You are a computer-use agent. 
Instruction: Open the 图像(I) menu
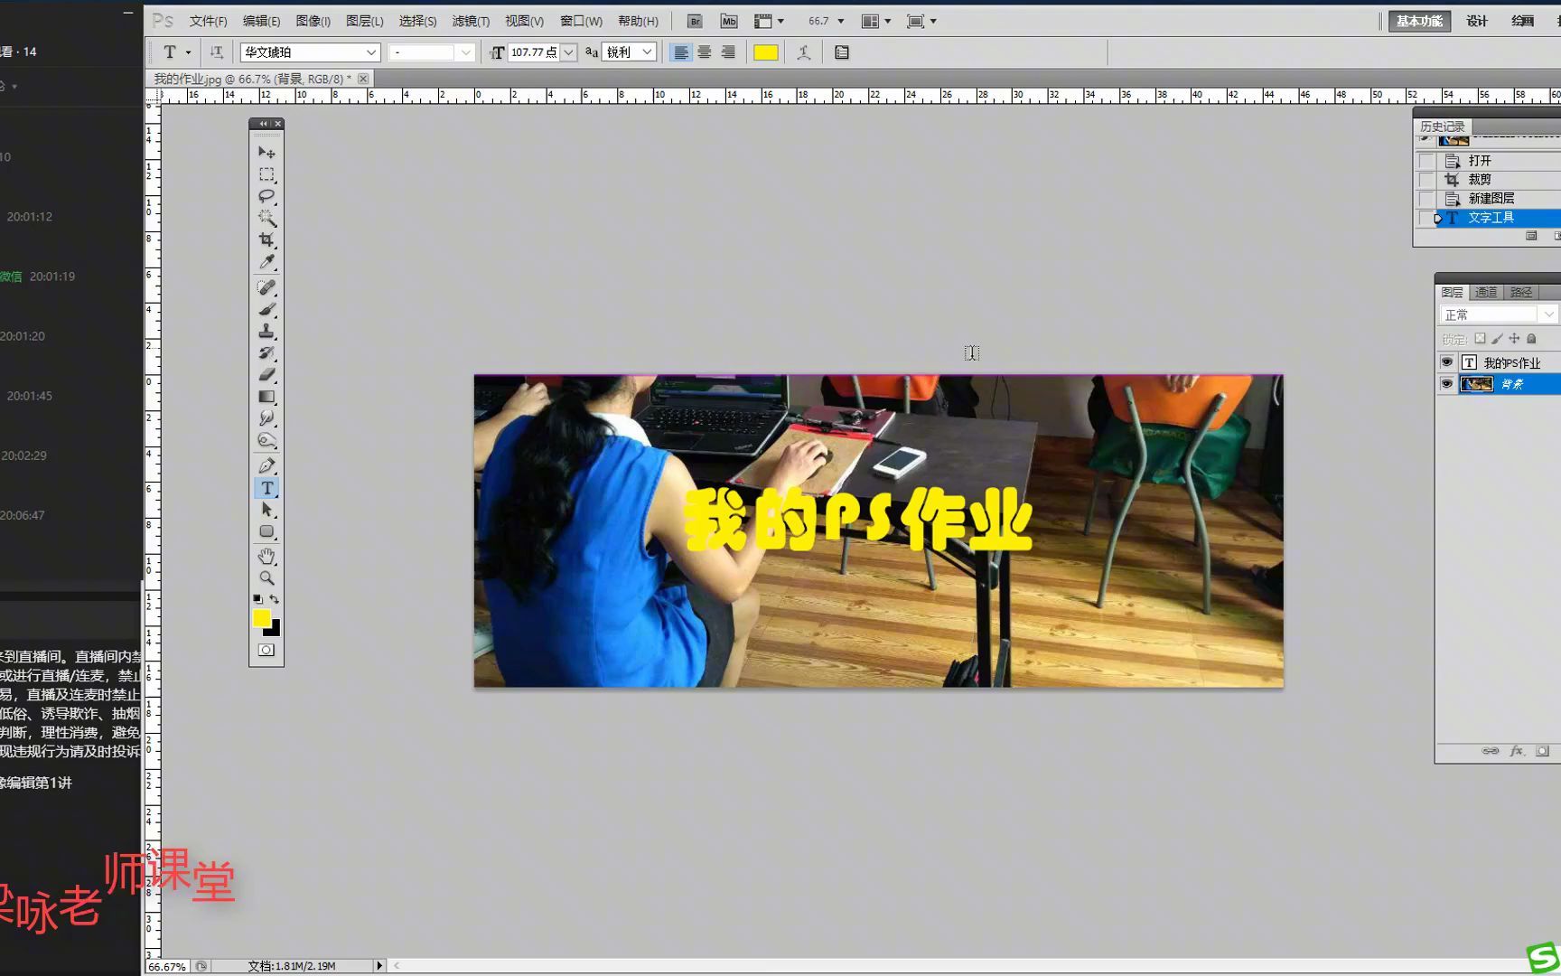[313, 21]
